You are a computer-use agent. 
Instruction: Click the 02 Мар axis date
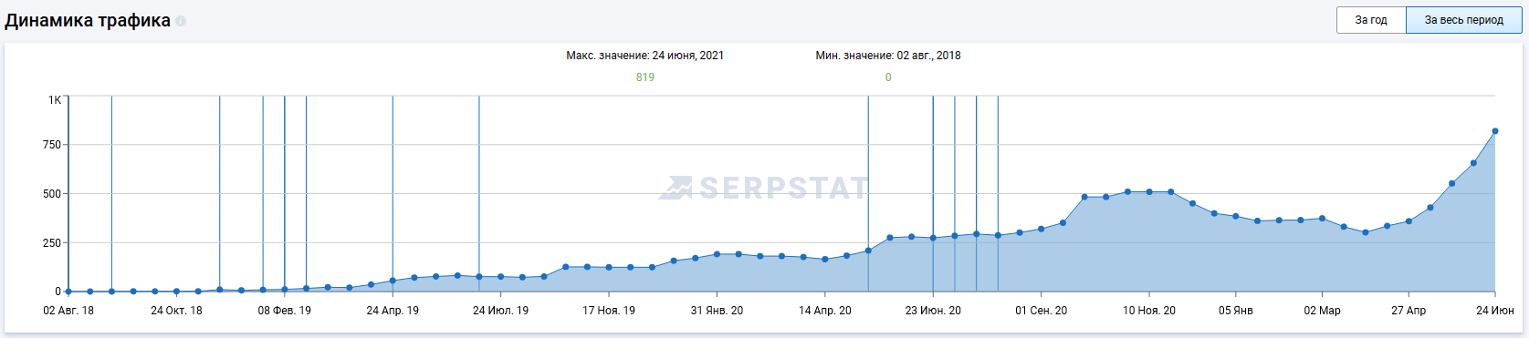(1322, 311)
